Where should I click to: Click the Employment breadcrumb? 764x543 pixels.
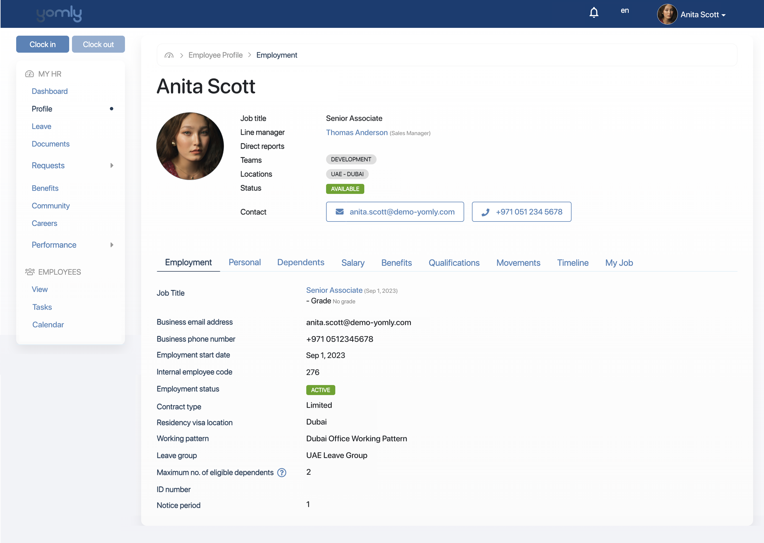276,55
